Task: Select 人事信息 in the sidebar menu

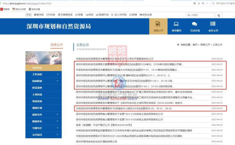Action: [43, 94]
